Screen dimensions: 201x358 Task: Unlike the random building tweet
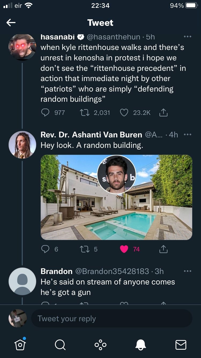pyautogui.click(x=124, y=249)
